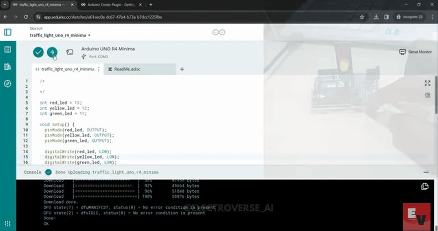Screen dimensions: 438x231
Task: Click line 9 void setup() code
Action: click(x=57, y=125)
